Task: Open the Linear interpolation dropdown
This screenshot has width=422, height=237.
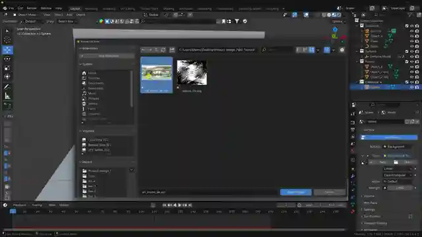Action: coord(398,169)
